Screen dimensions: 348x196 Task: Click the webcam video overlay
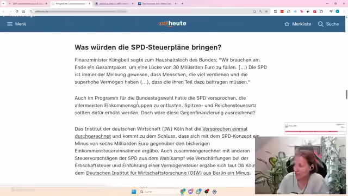click(300, 166)
